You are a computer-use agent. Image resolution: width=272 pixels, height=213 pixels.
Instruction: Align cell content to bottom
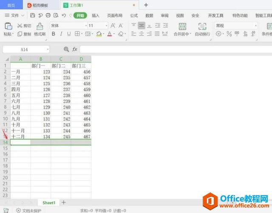(149, 26)
